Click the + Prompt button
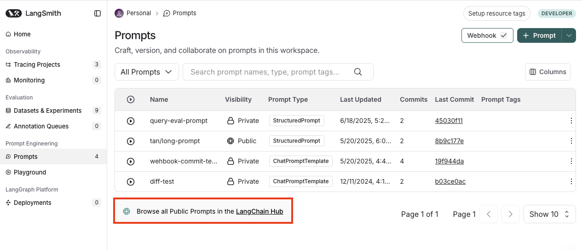 [539, 35]
